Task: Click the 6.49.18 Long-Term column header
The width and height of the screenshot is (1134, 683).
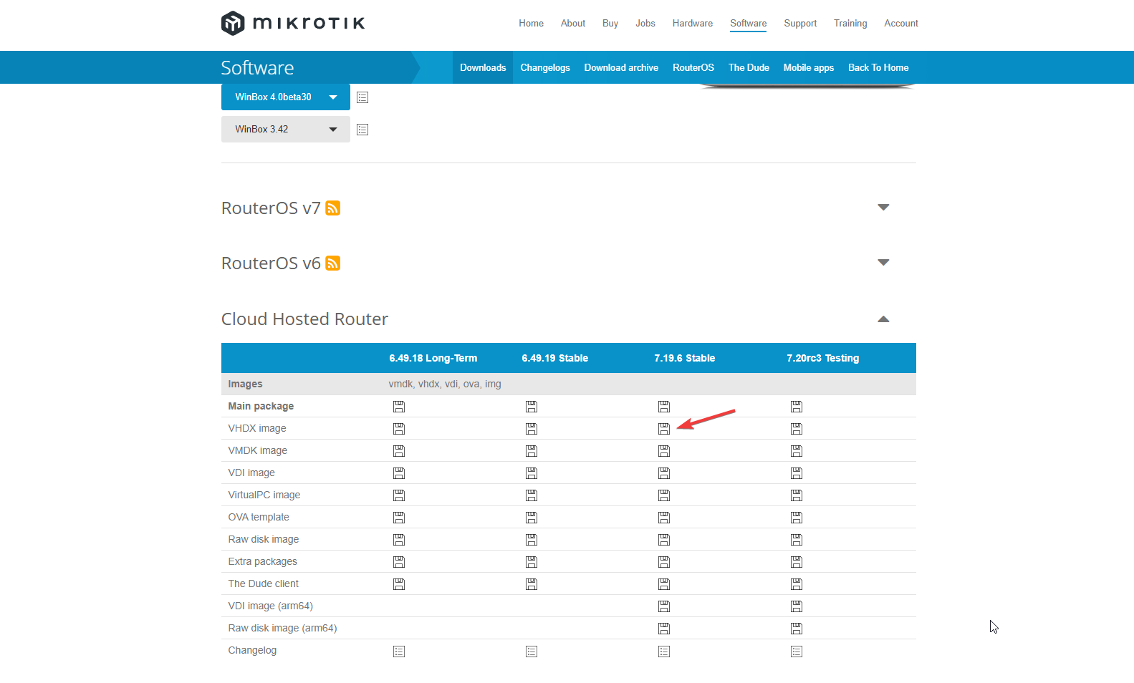Action: 433,358
